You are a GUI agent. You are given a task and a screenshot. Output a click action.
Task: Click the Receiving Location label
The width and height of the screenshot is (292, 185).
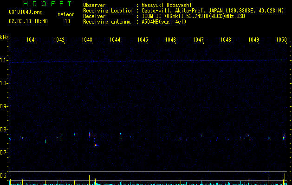point(108,11)
